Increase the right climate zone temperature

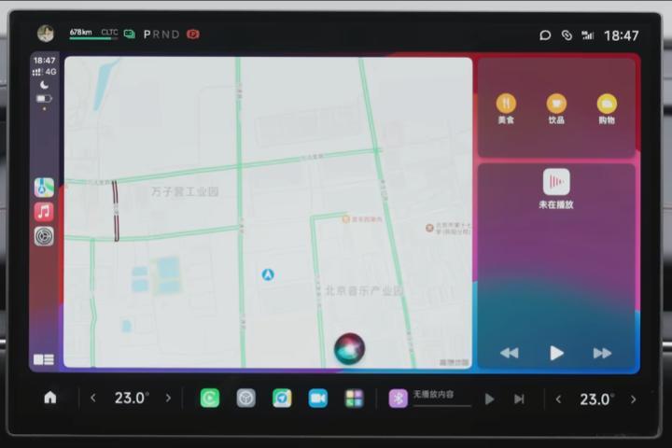[x=634, y=399]
